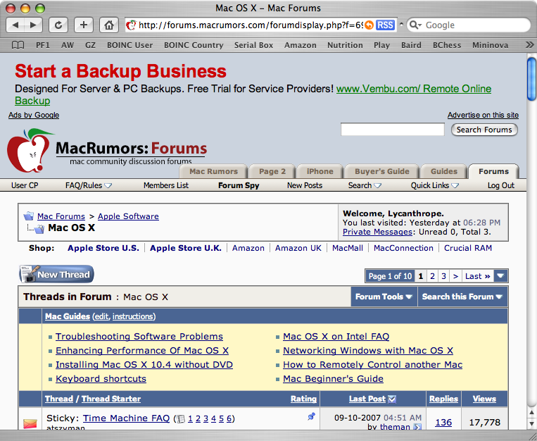Open the Search dropdown in the nav bar

[365, 185]
